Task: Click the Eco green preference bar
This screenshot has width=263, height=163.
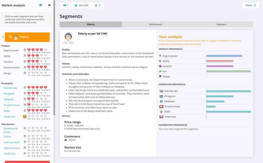Action: [228, 71]
